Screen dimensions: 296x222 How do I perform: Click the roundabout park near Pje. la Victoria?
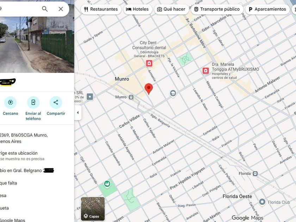pos(185,59)
